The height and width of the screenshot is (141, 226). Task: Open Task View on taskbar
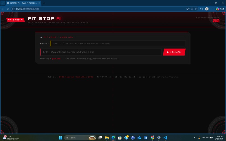coord(100,138)
